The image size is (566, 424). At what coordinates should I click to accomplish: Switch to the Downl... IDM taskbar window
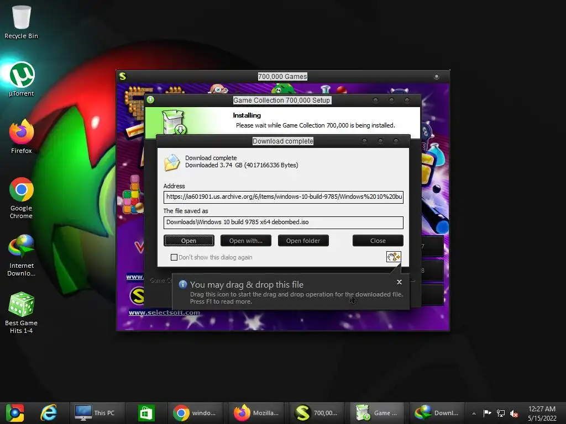tap(437, 413)
